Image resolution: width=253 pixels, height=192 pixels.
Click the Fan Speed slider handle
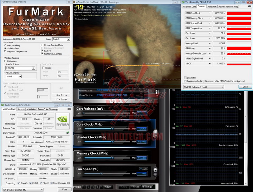pos(102,174)
